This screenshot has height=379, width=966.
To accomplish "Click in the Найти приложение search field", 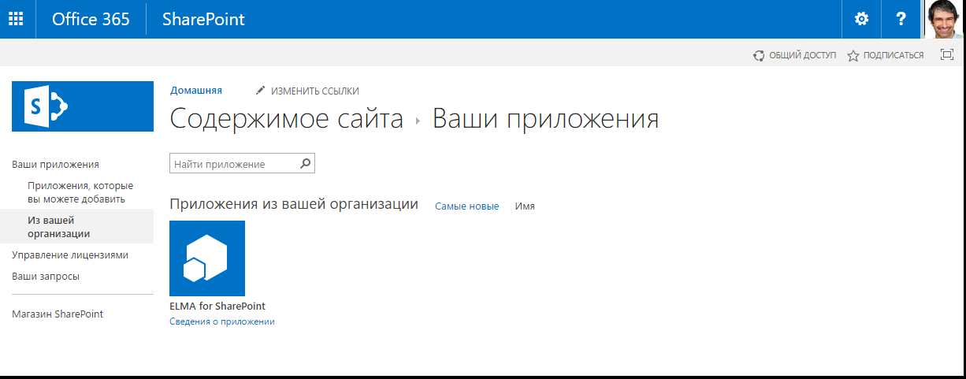I will (235, 164).
